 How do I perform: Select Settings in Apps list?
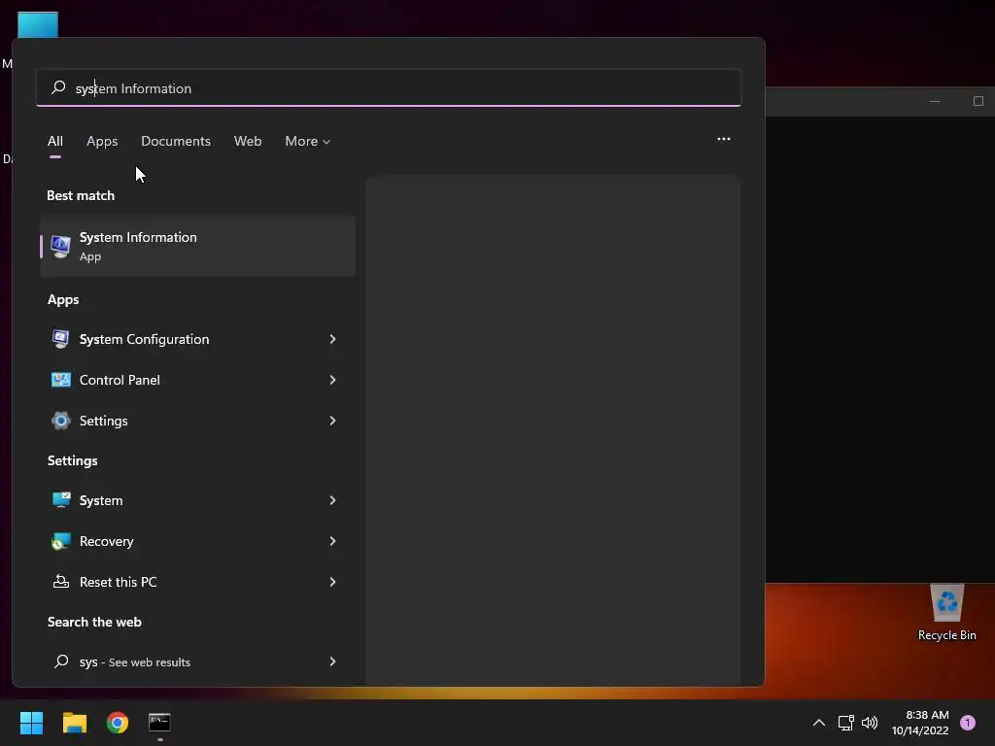point(197,421)
